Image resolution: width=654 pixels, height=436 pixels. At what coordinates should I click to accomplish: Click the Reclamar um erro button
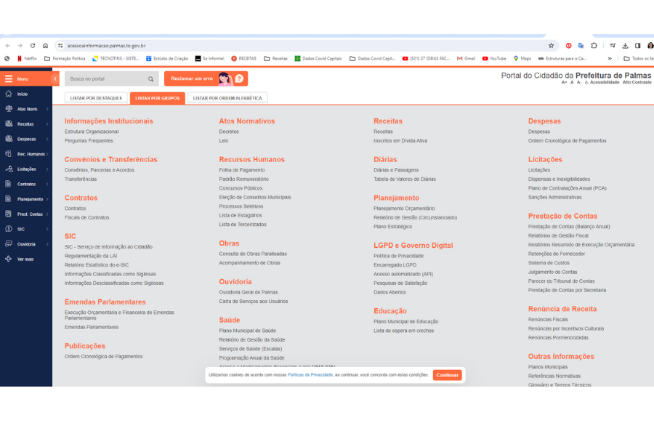(206, 78)
